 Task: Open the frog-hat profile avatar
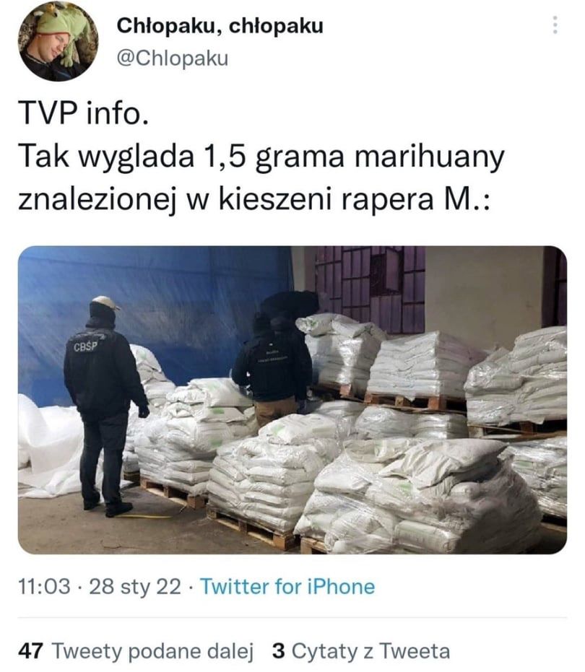click(x=58, y=41)
